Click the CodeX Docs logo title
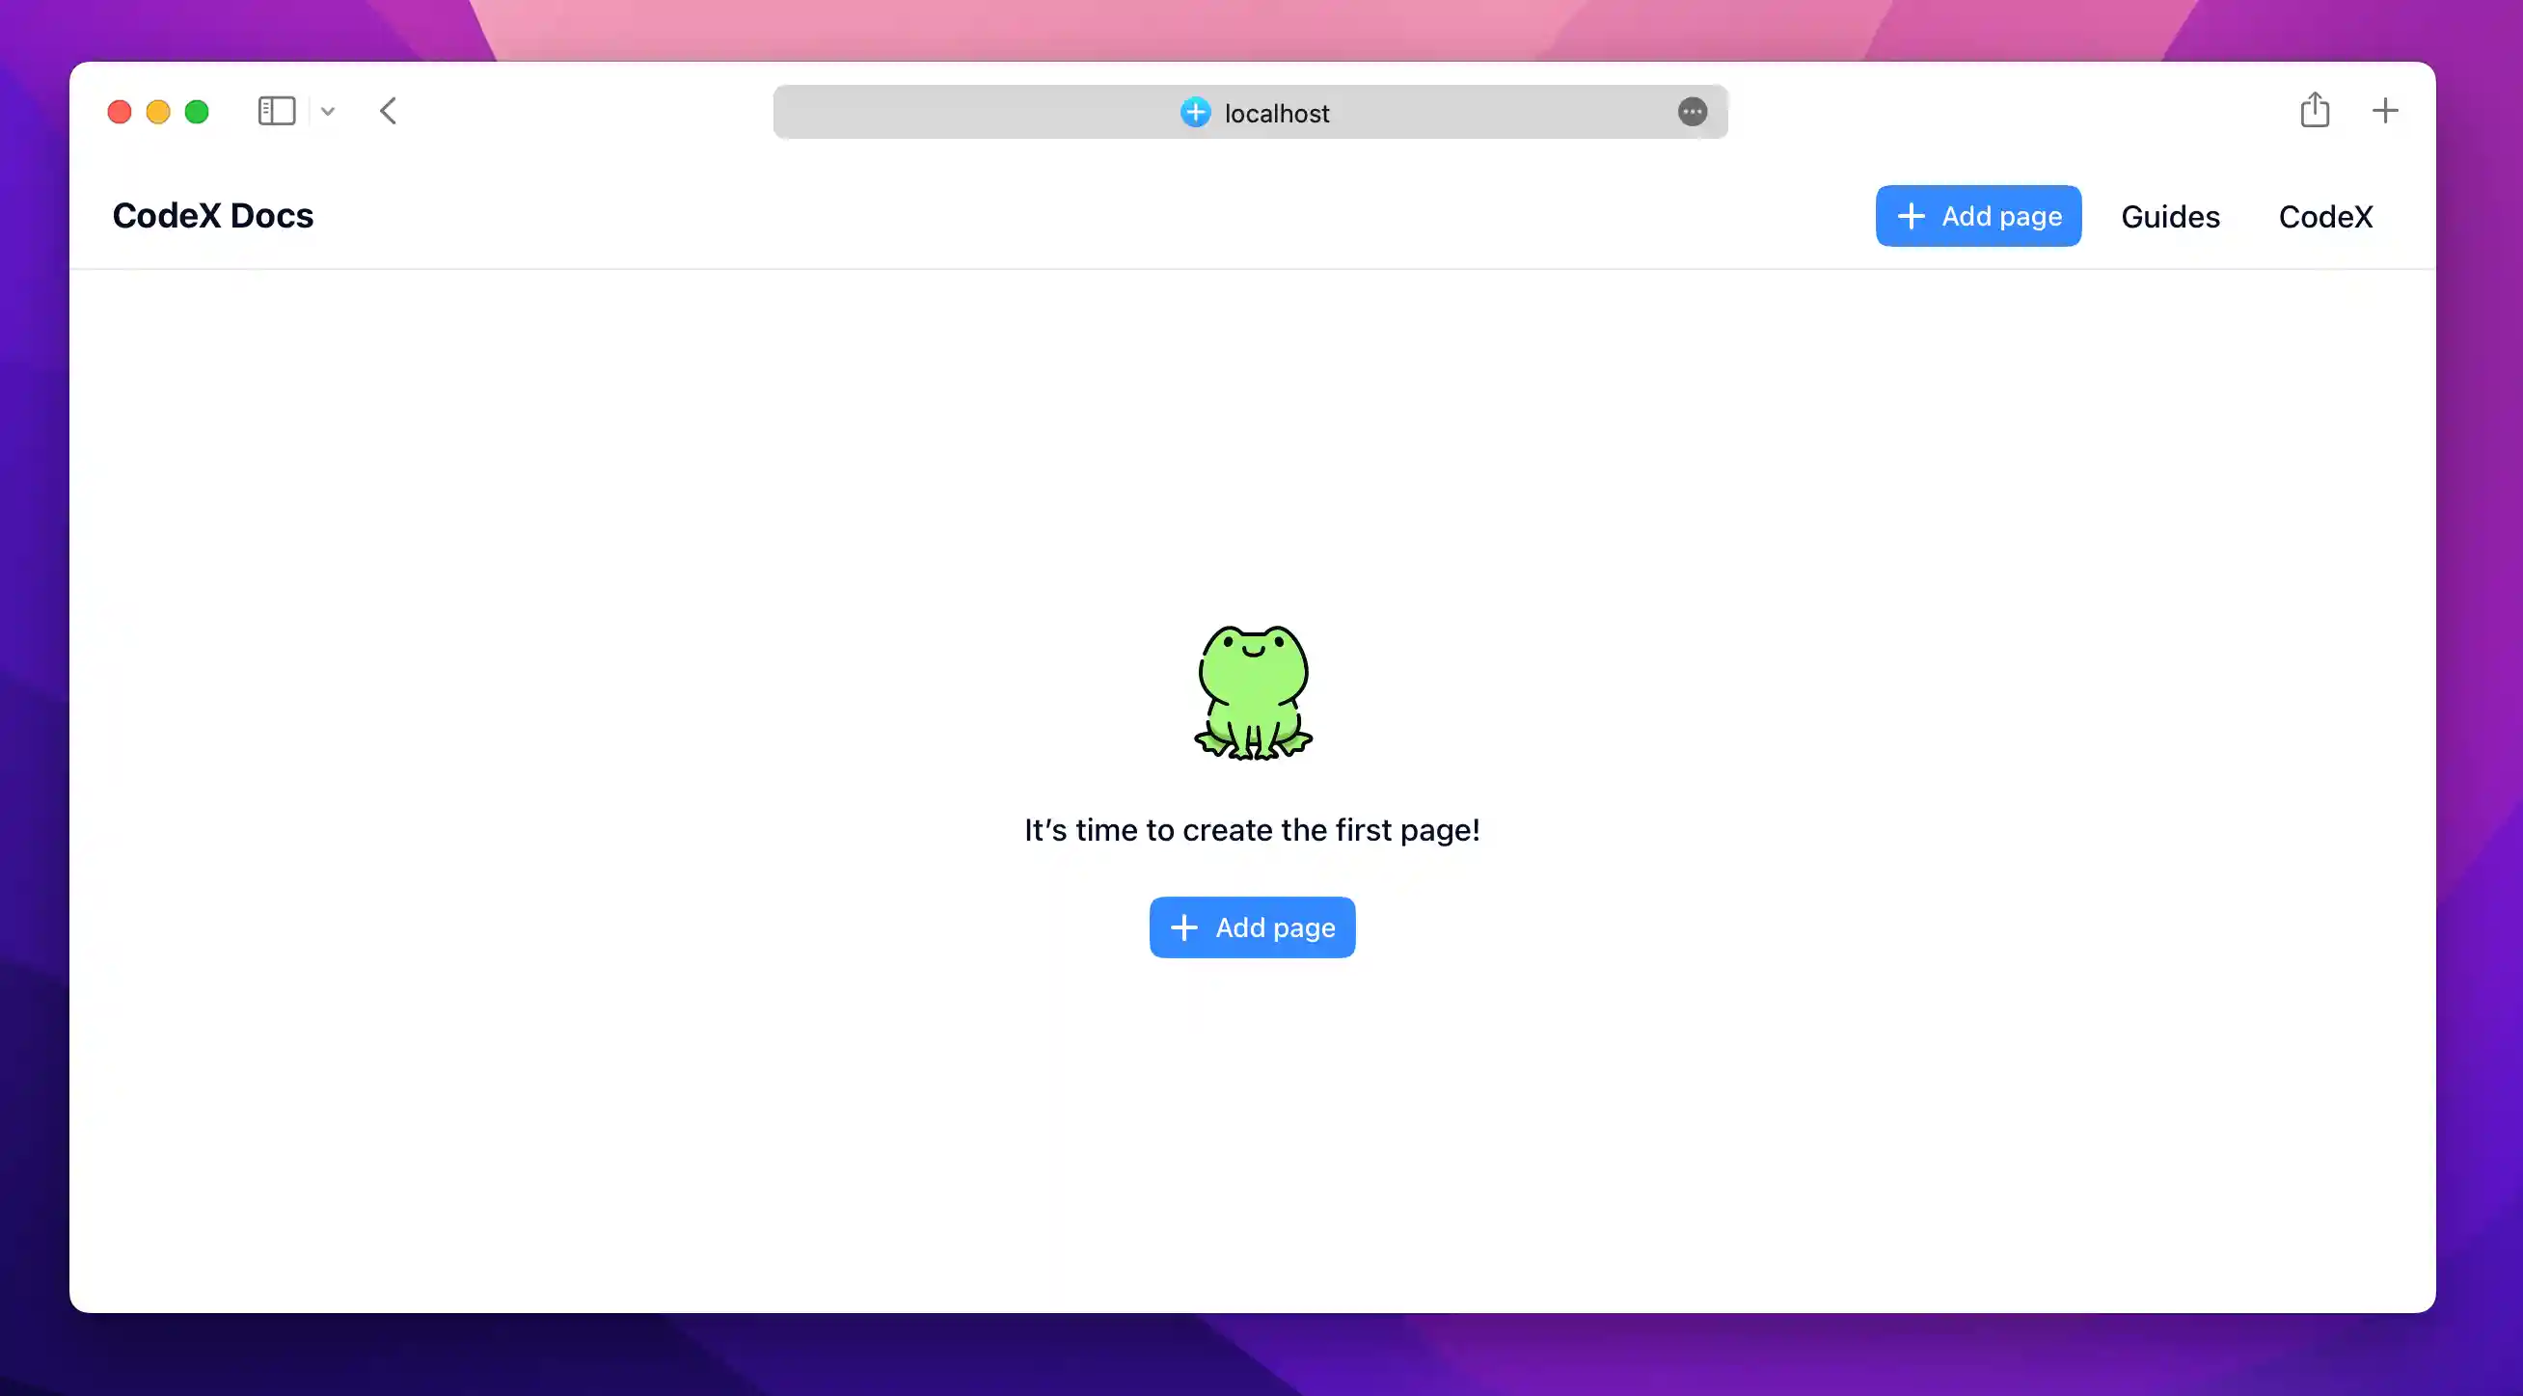The width and height of the screenshot is (2523, 1396). pyautogui.click(x=212, y=215)
